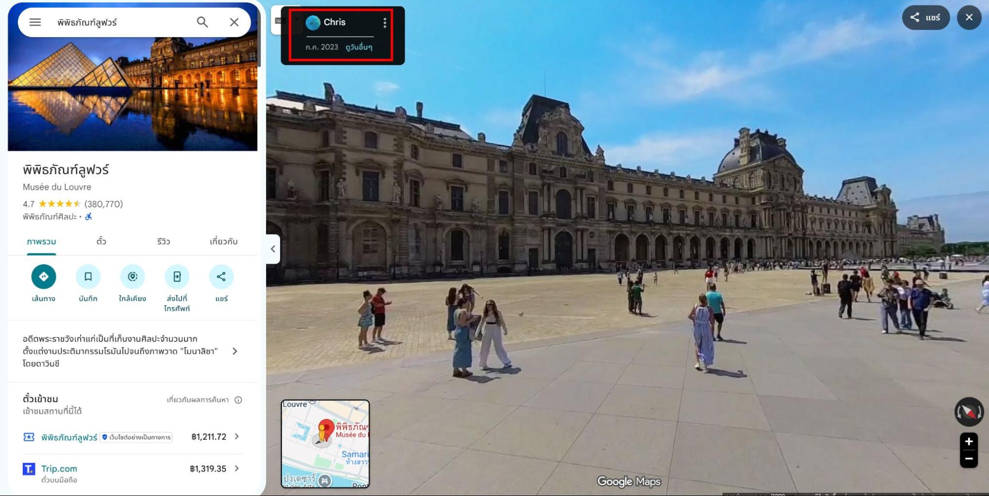Open the hamburger menu in search bar

tap(35, 22)
